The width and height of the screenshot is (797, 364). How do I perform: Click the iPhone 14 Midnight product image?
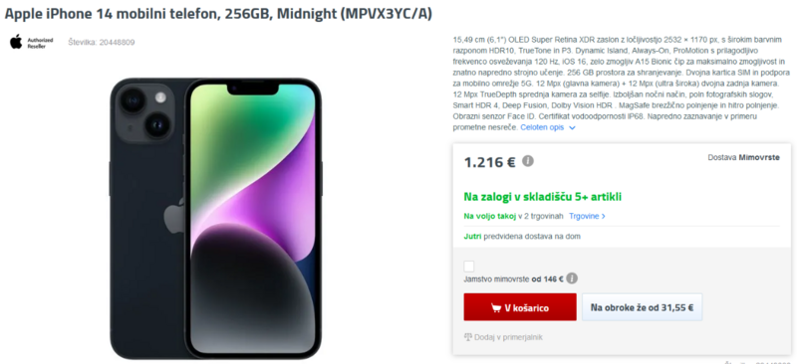click(215, 218)
